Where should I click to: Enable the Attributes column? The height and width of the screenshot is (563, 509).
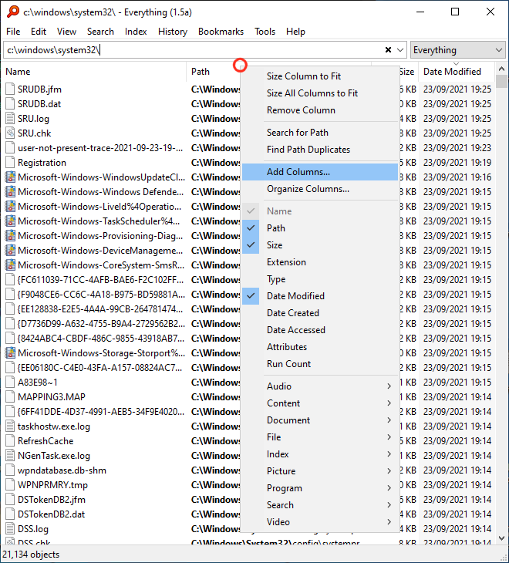(320, 347)
